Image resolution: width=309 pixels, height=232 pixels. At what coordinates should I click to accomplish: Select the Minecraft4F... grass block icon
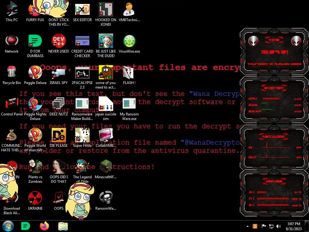[106, 169]
